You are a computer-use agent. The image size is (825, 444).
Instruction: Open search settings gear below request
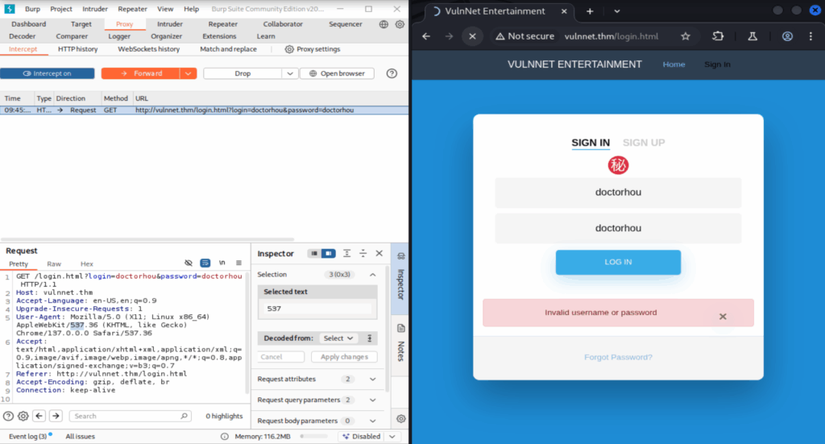23,416
